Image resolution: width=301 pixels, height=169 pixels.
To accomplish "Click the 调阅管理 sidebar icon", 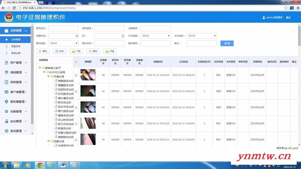I will click(x=6, y=72).
